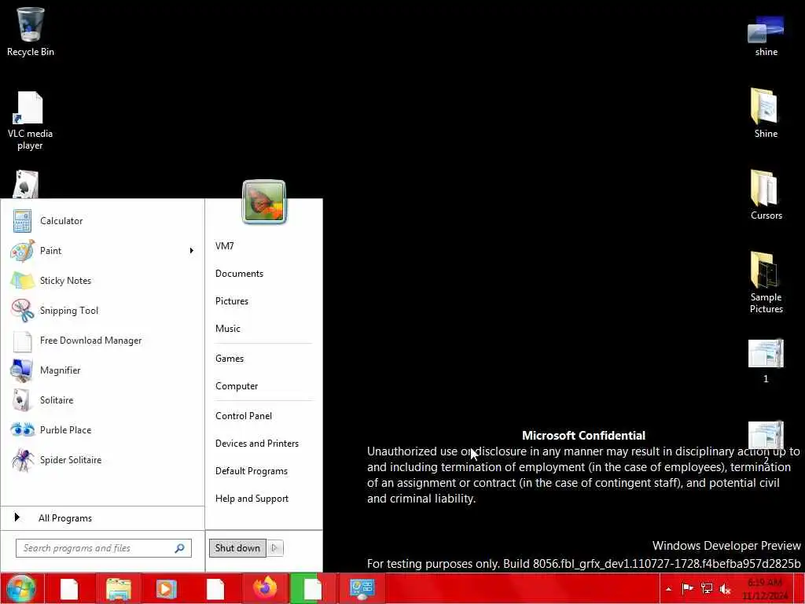Expand All Programs list
Screen dimensions: 805x604
[x=103, y=517]
